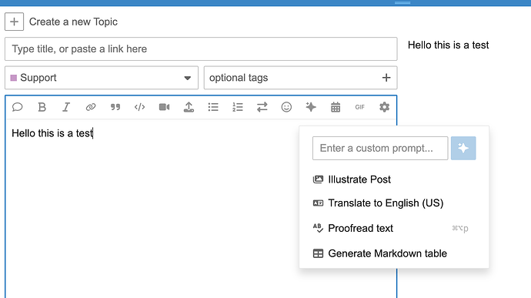Focus the Enter a custom prompt field
Viewport: 531px width, 298px height.
(x=380, y=148)
